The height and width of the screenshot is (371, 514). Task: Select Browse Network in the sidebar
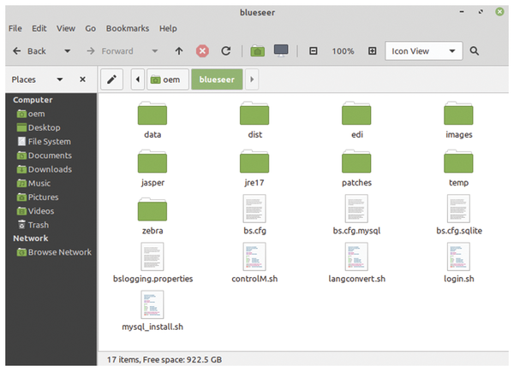[54, 252]
